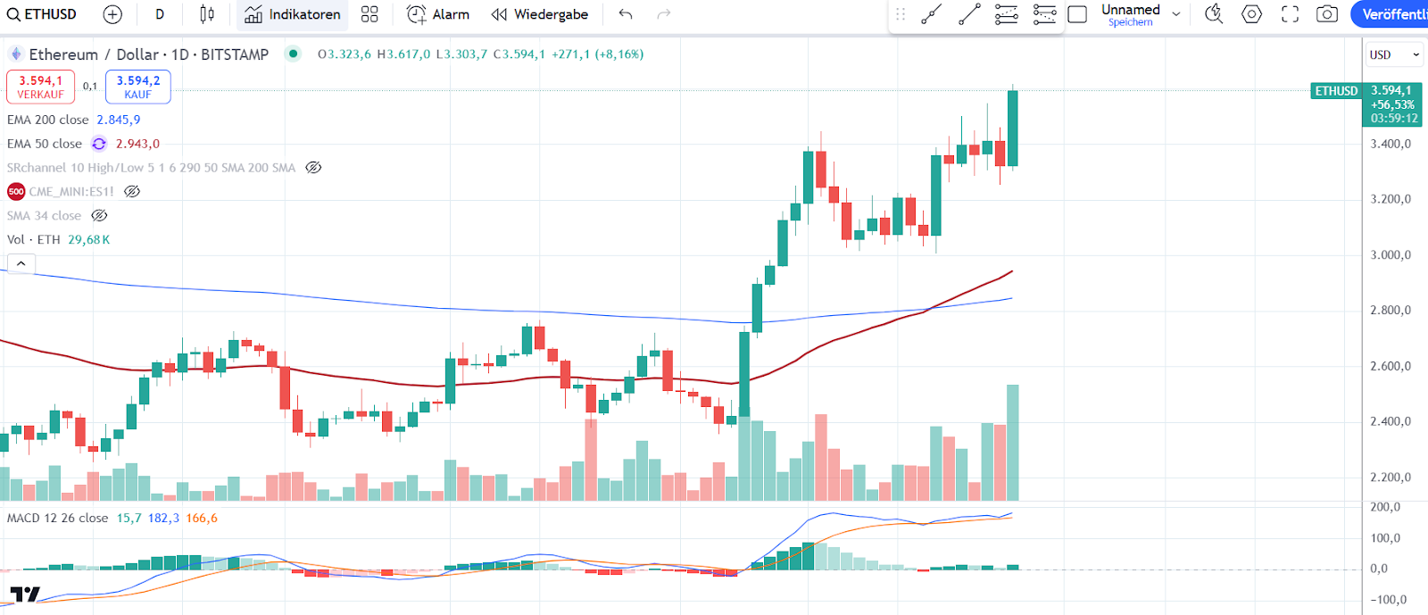This screenshot has height=615, width=1428.
Task: Click the layout rectangle icon
Action: [x=1077, y=14]
